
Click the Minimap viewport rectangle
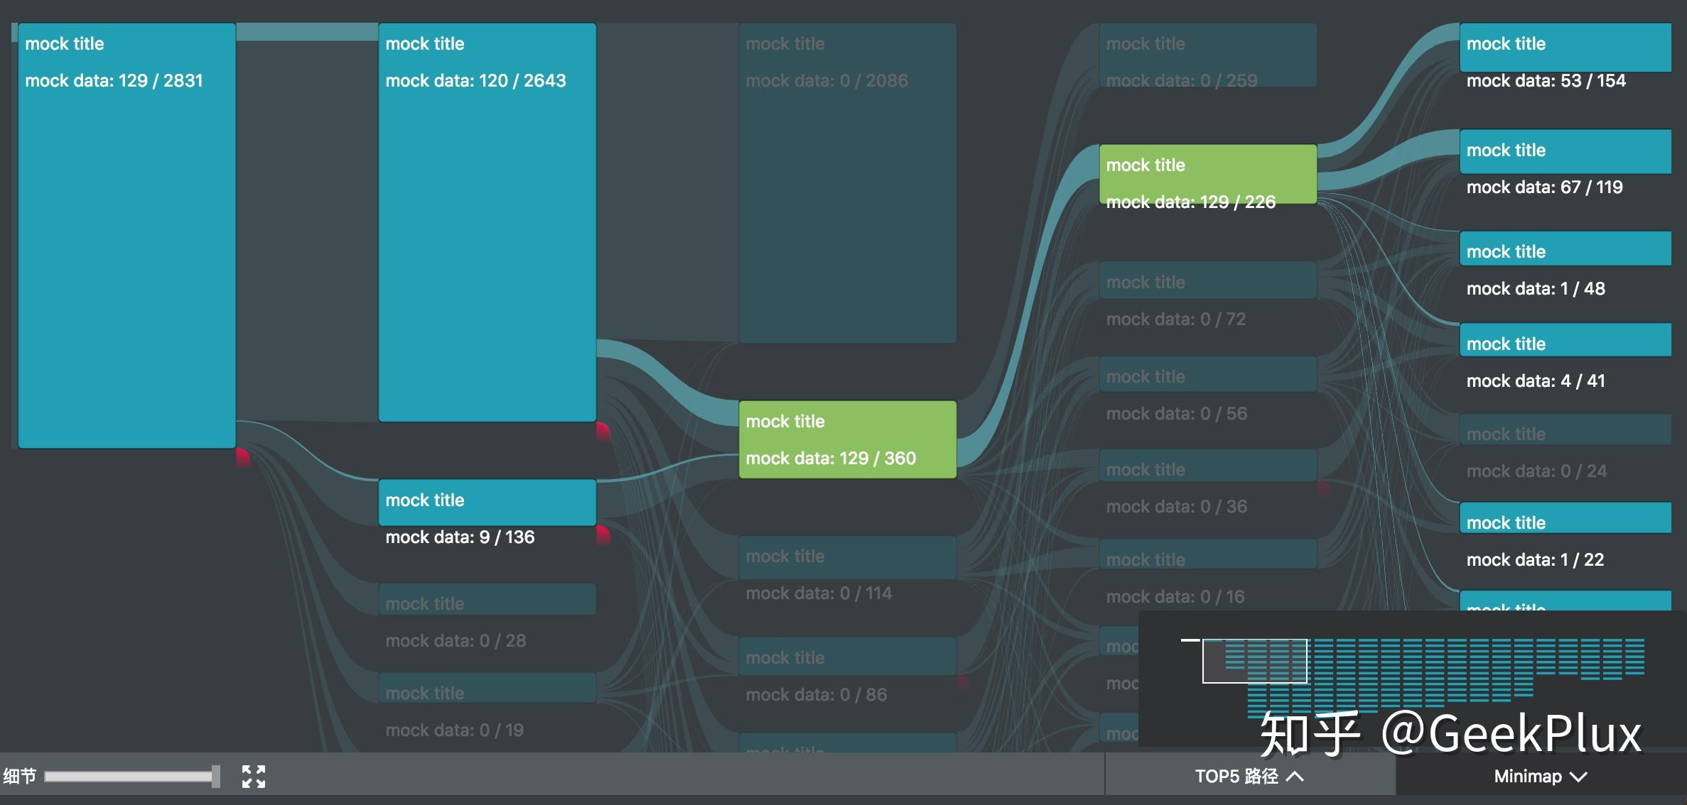[1254, 661]
